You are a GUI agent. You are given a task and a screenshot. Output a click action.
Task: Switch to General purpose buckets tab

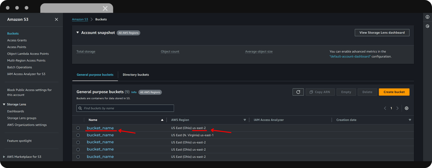coord(95,75)
